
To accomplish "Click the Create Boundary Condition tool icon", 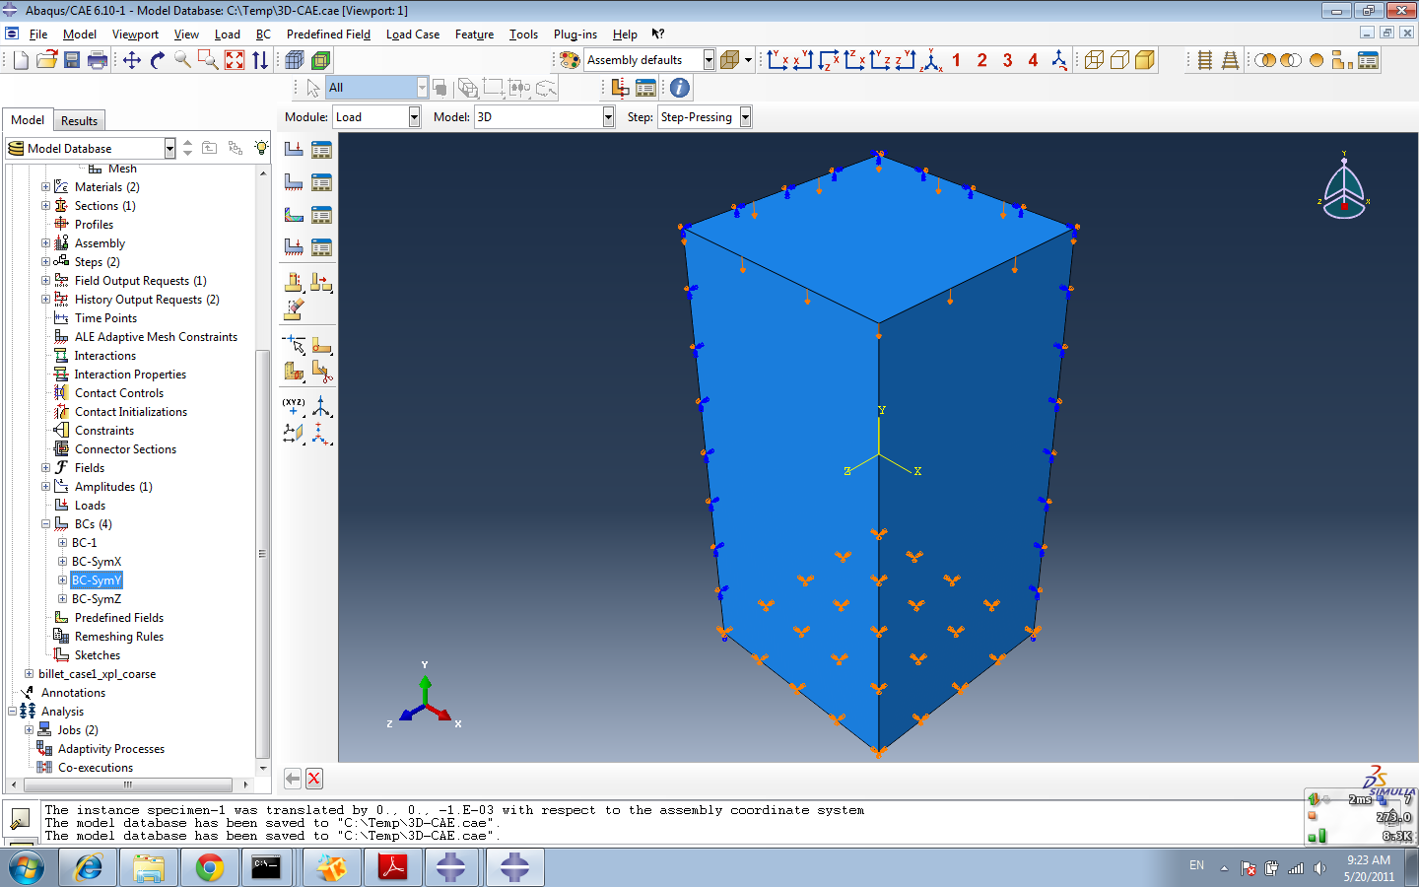I will pos(294,182).
